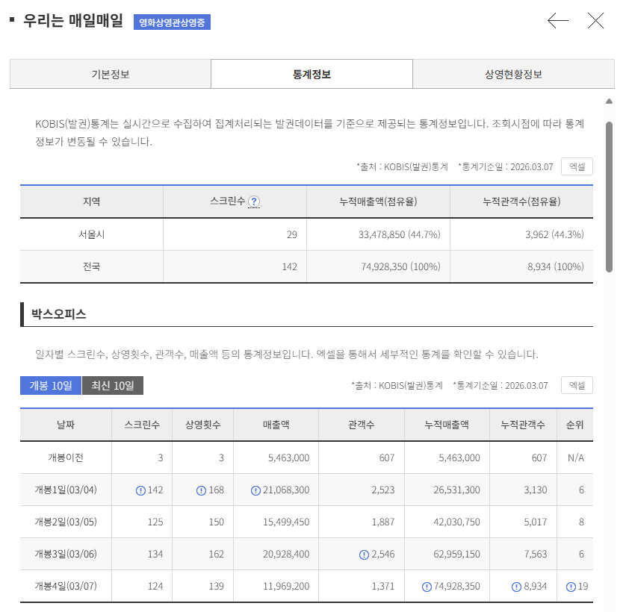
Task: Click info icon beside rank 19
Action: [x=571, y=587]
